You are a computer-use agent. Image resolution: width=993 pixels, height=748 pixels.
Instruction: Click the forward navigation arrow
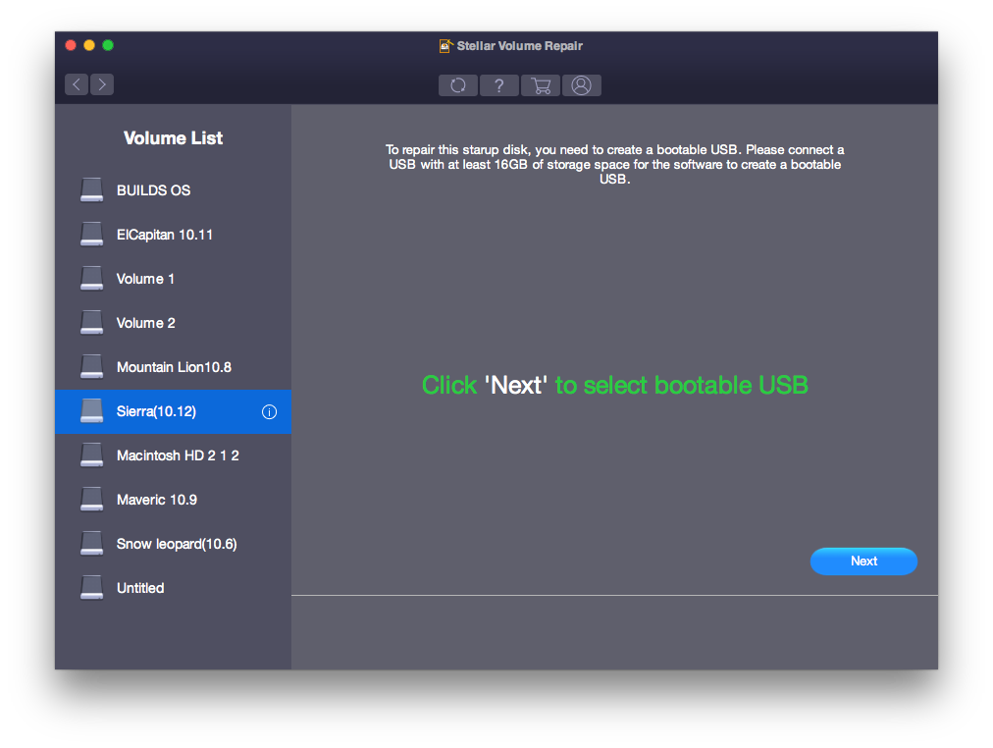102,84
